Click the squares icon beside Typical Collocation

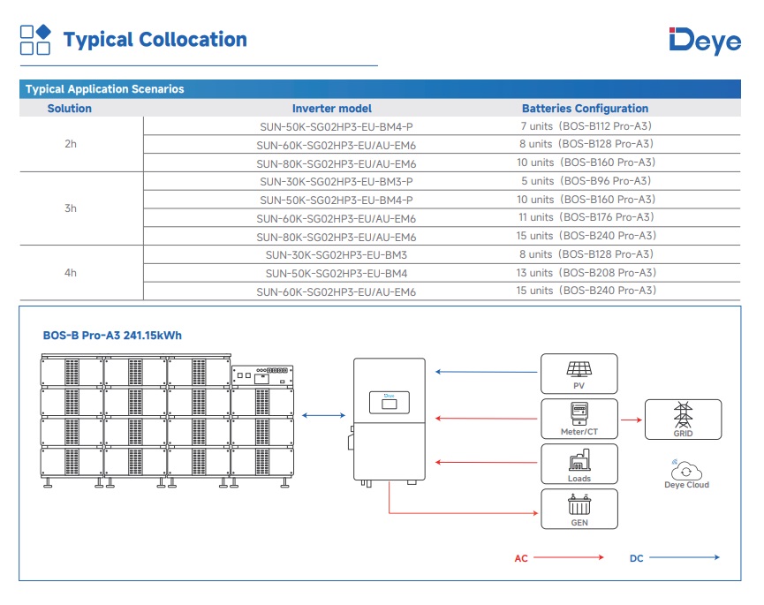(x=35, y=40)
